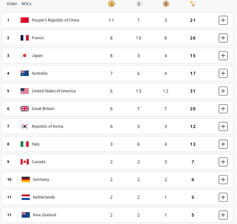Click the Republic of Korea flag icon
This screenshot has height=224, width=237.
(x=25, y=126)
